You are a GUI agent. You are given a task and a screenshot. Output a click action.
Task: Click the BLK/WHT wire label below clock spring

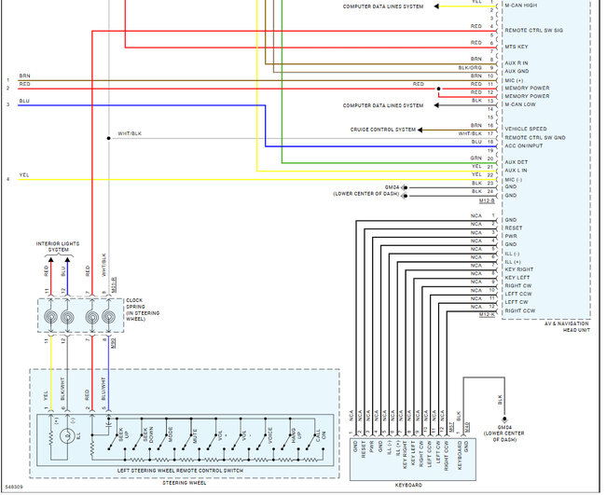pyautogui.click(x=62, y=389)
